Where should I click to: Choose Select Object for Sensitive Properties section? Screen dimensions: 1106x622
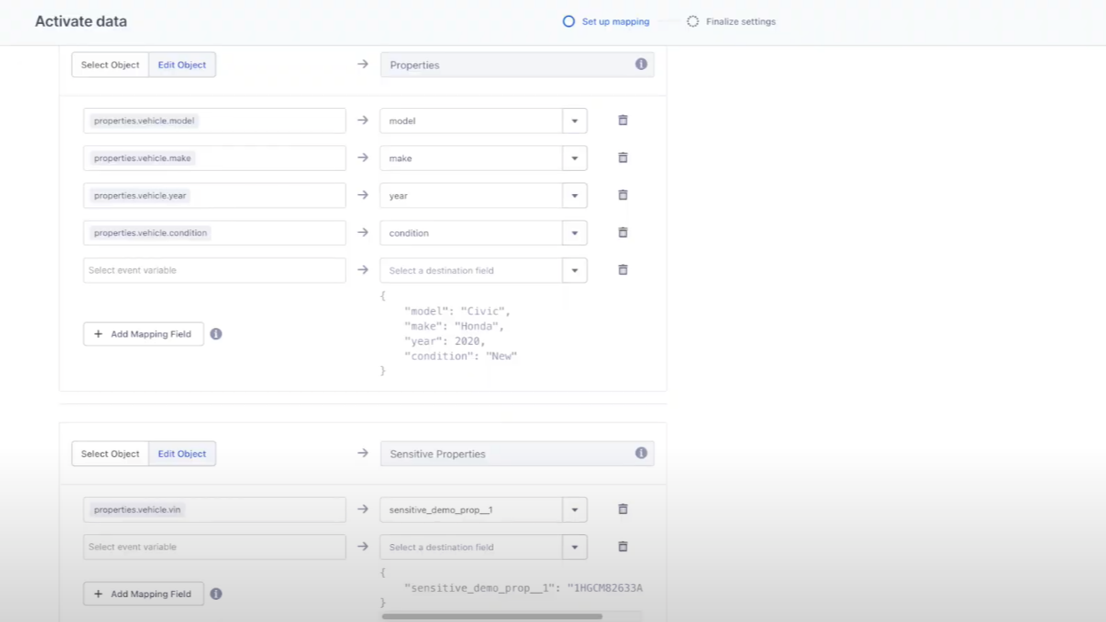tap(110, 454)
